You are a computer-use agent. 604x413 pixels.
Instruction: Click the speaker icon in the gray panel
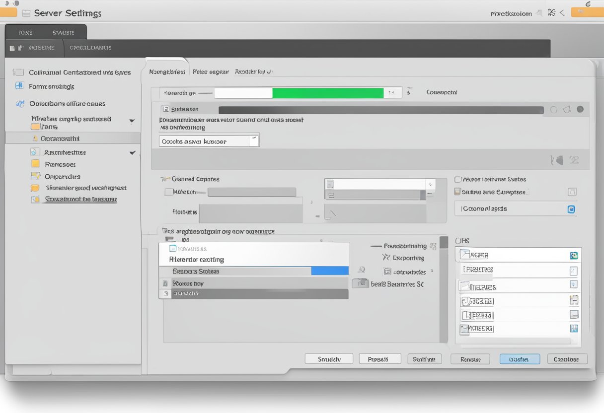click(x=558, y=160)
